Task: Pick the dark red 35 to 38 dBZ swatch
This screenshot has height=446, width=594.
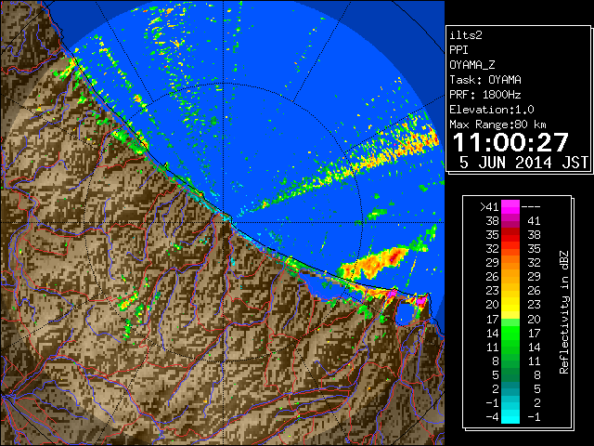Action: tap(510, 235)
